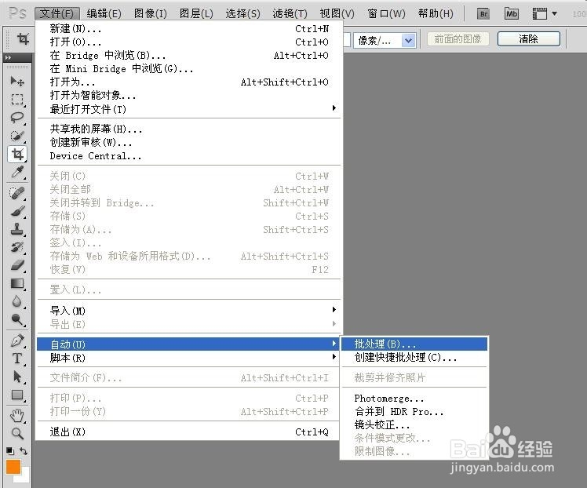Select the Blur tool
Screen dimensions: 587x488
coord(17,301)
